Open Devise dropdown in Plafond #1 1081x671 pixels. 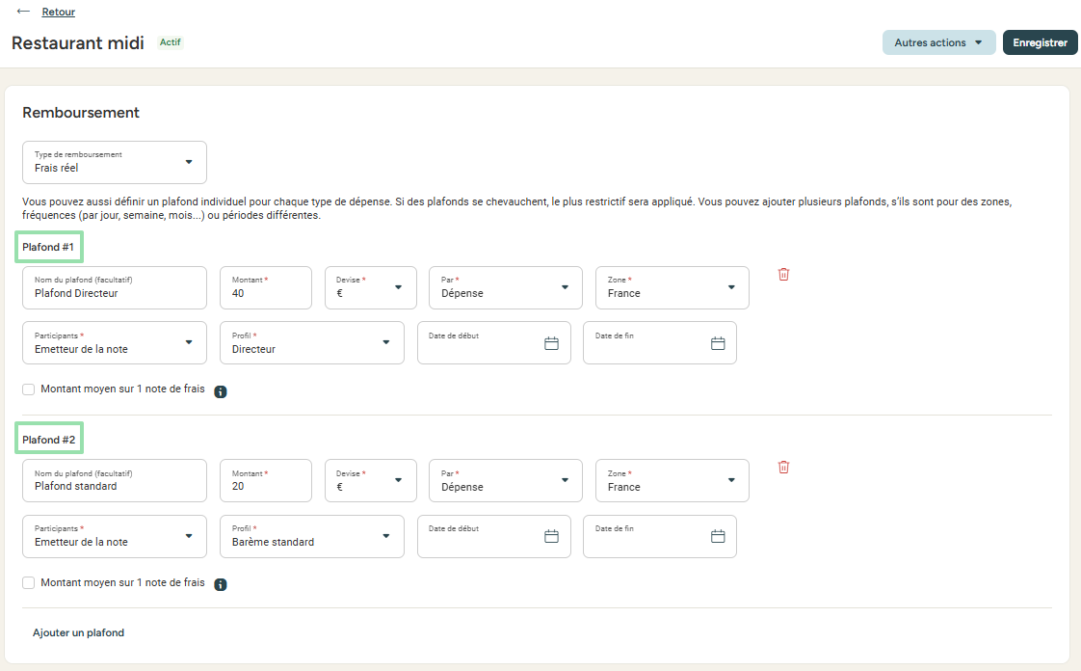pos(371,287)
